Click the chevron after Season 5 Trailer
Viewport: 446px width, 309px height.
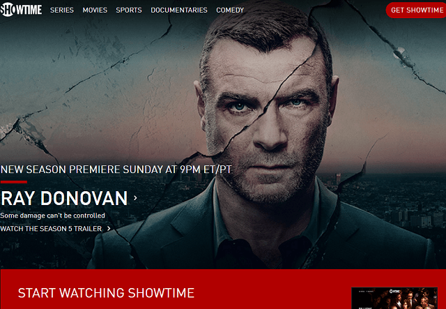tap(109, 228)
